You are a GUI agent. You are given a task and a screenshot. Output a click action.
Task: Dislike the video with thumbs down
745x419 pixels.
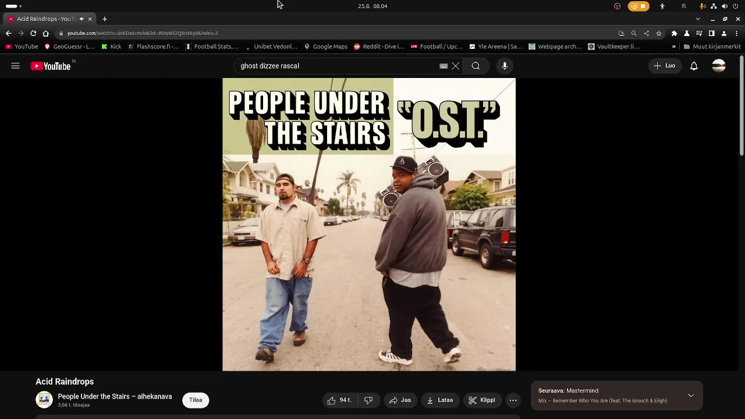tap(368, 400)
